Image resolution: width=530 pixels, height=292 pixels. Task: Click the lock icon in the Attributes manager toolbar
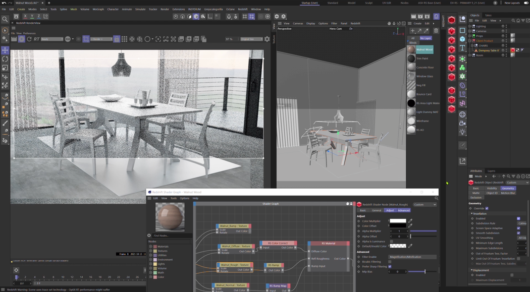click(x=518, y=176)
